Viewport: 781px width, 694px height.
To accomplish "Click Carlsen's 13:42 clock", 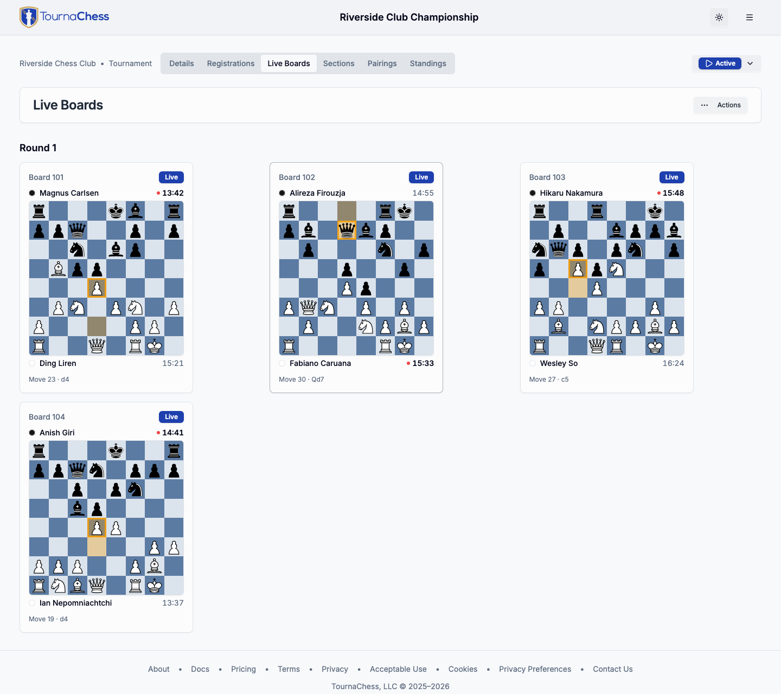I will point(172,193).
